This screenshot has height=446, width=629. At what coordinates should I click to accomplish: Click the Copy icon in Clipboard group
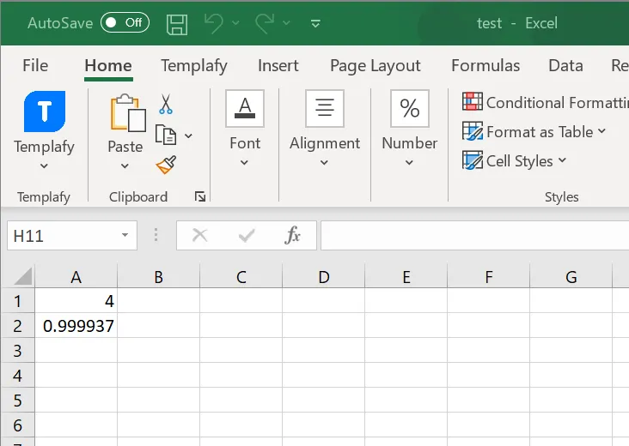[166, 135]
